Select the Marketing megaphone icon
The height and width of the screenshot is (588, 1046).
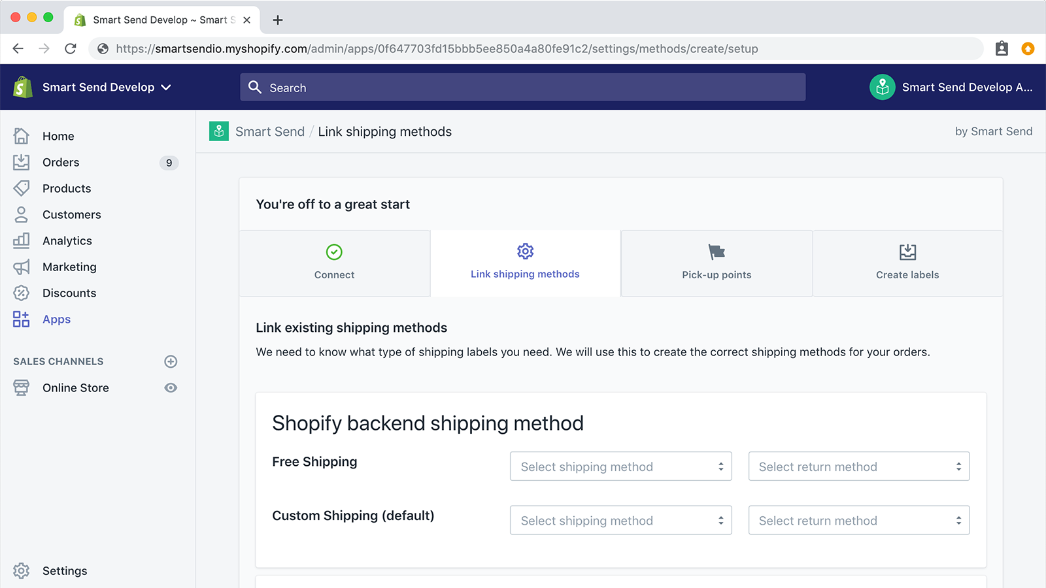click(20, 267)
